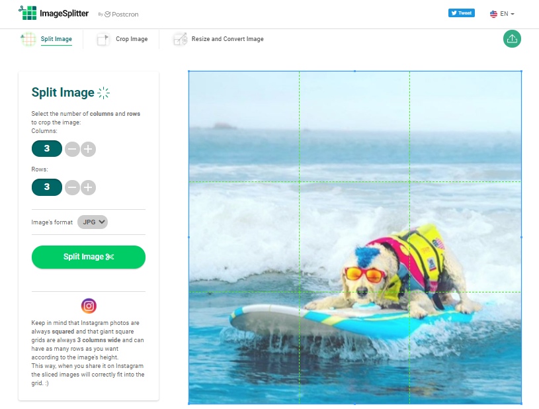Click the green upload image icon
Image resolution: width=539 pixels, height=409 pixels.
512,38
